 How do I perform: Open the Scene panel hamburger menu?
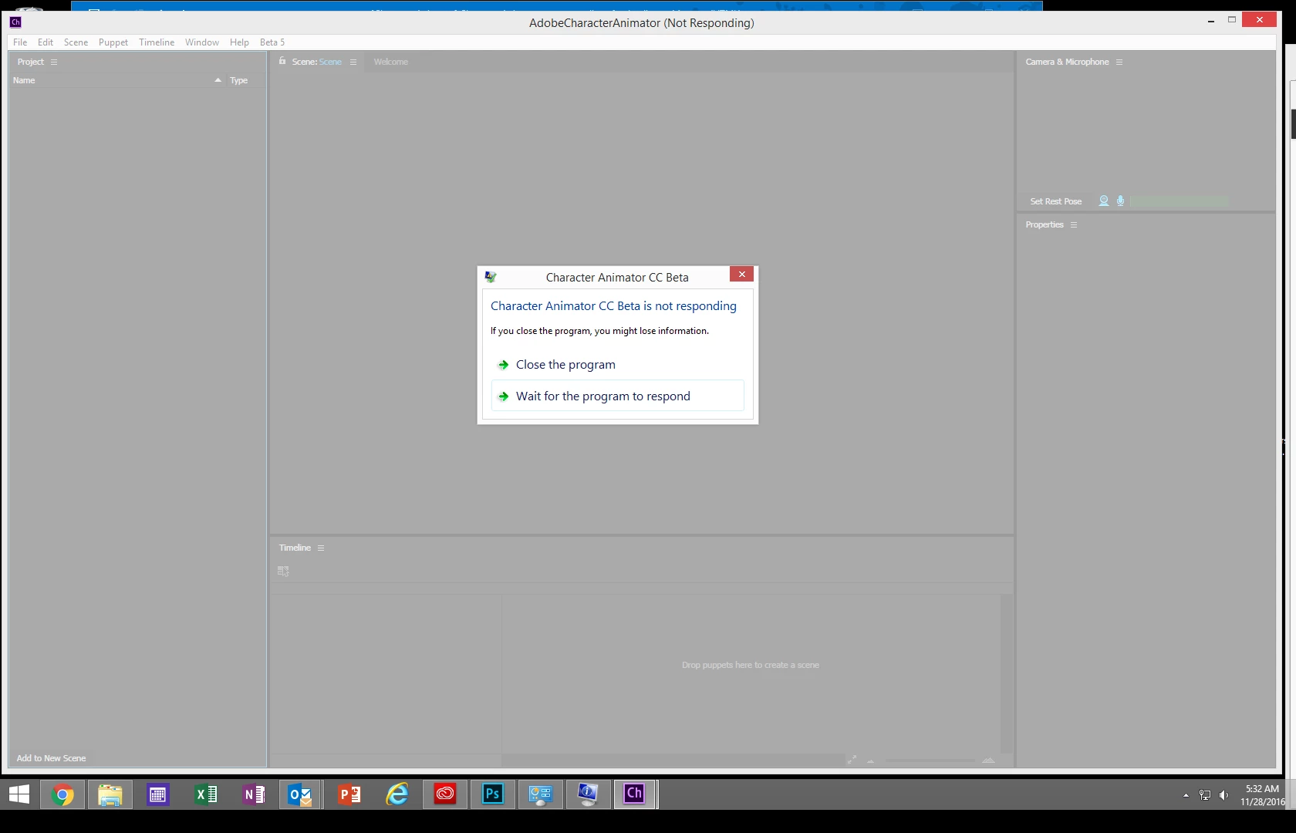tap(353, 62)
